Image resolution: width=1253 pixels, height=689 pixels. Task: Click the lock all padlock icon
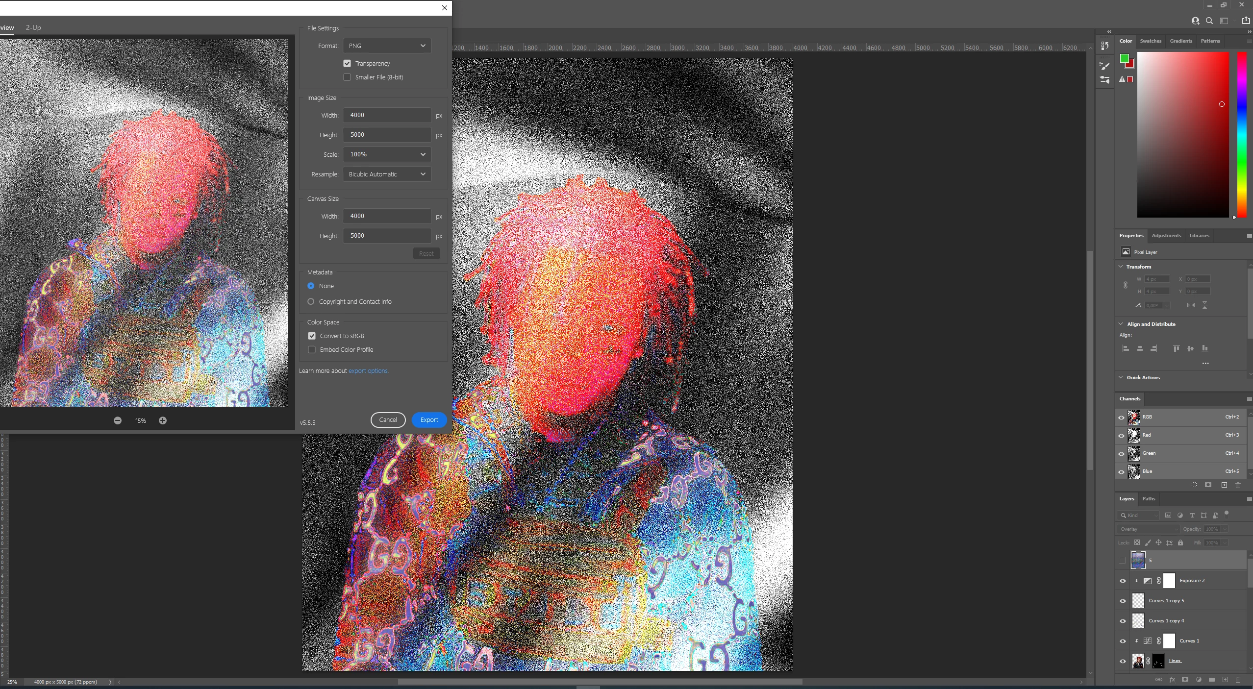[1180, 542]
